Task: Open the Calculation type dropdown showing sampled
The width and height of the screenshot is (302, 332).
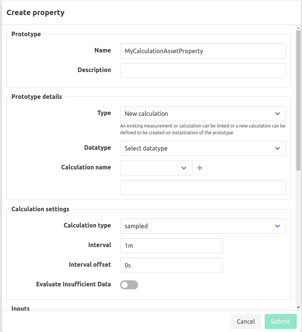Action: click(203, 226)
